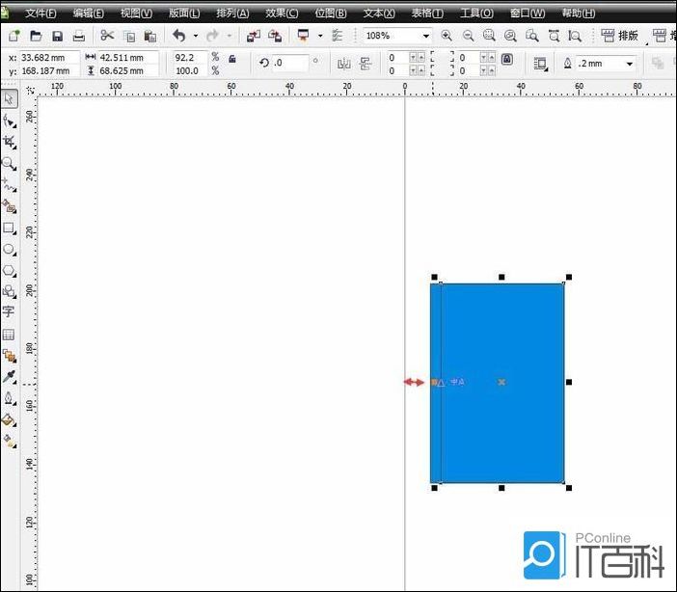Select the Fill bucket tool in the toolbox
Screen dimensions: 677x592
(9, 419)
